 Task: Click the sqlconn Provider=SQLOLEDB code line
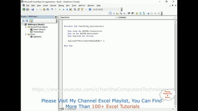pyautogui.click(x=86, y=41)
